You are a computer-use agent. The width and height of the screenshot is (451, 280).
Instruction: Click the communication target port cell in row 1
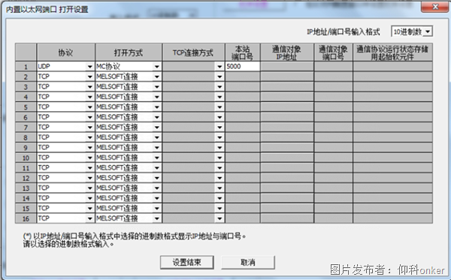point(333,67)
